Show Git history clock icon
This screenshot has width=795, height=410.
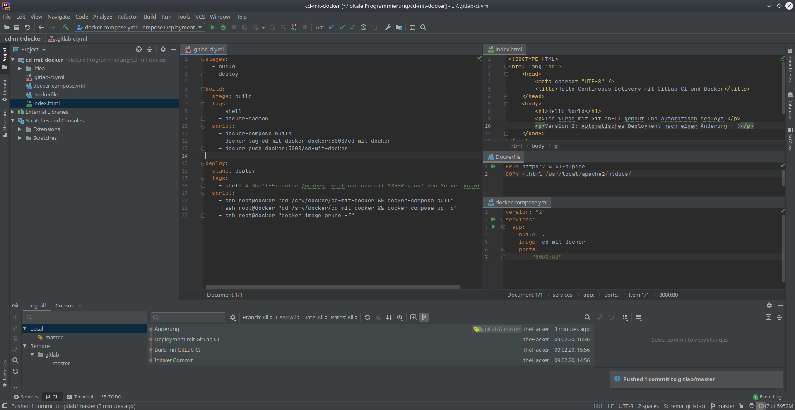coord(364,27)
